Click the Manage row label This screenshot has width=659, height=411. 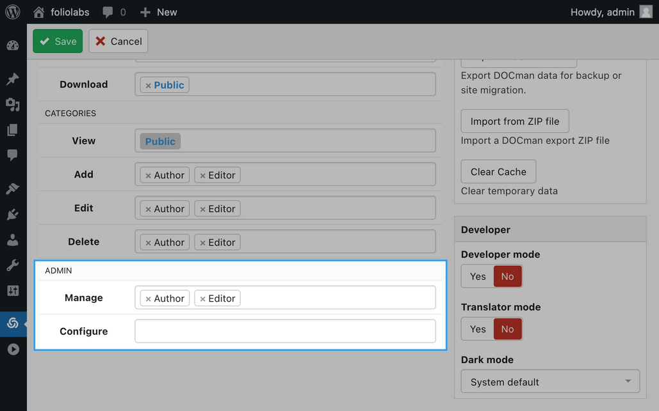point(84,298)
